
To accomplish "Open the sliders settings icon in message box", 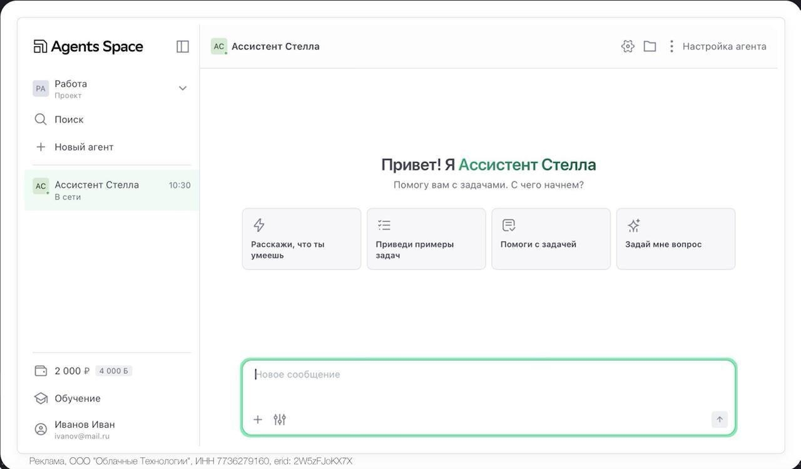I will coord(280,420).
